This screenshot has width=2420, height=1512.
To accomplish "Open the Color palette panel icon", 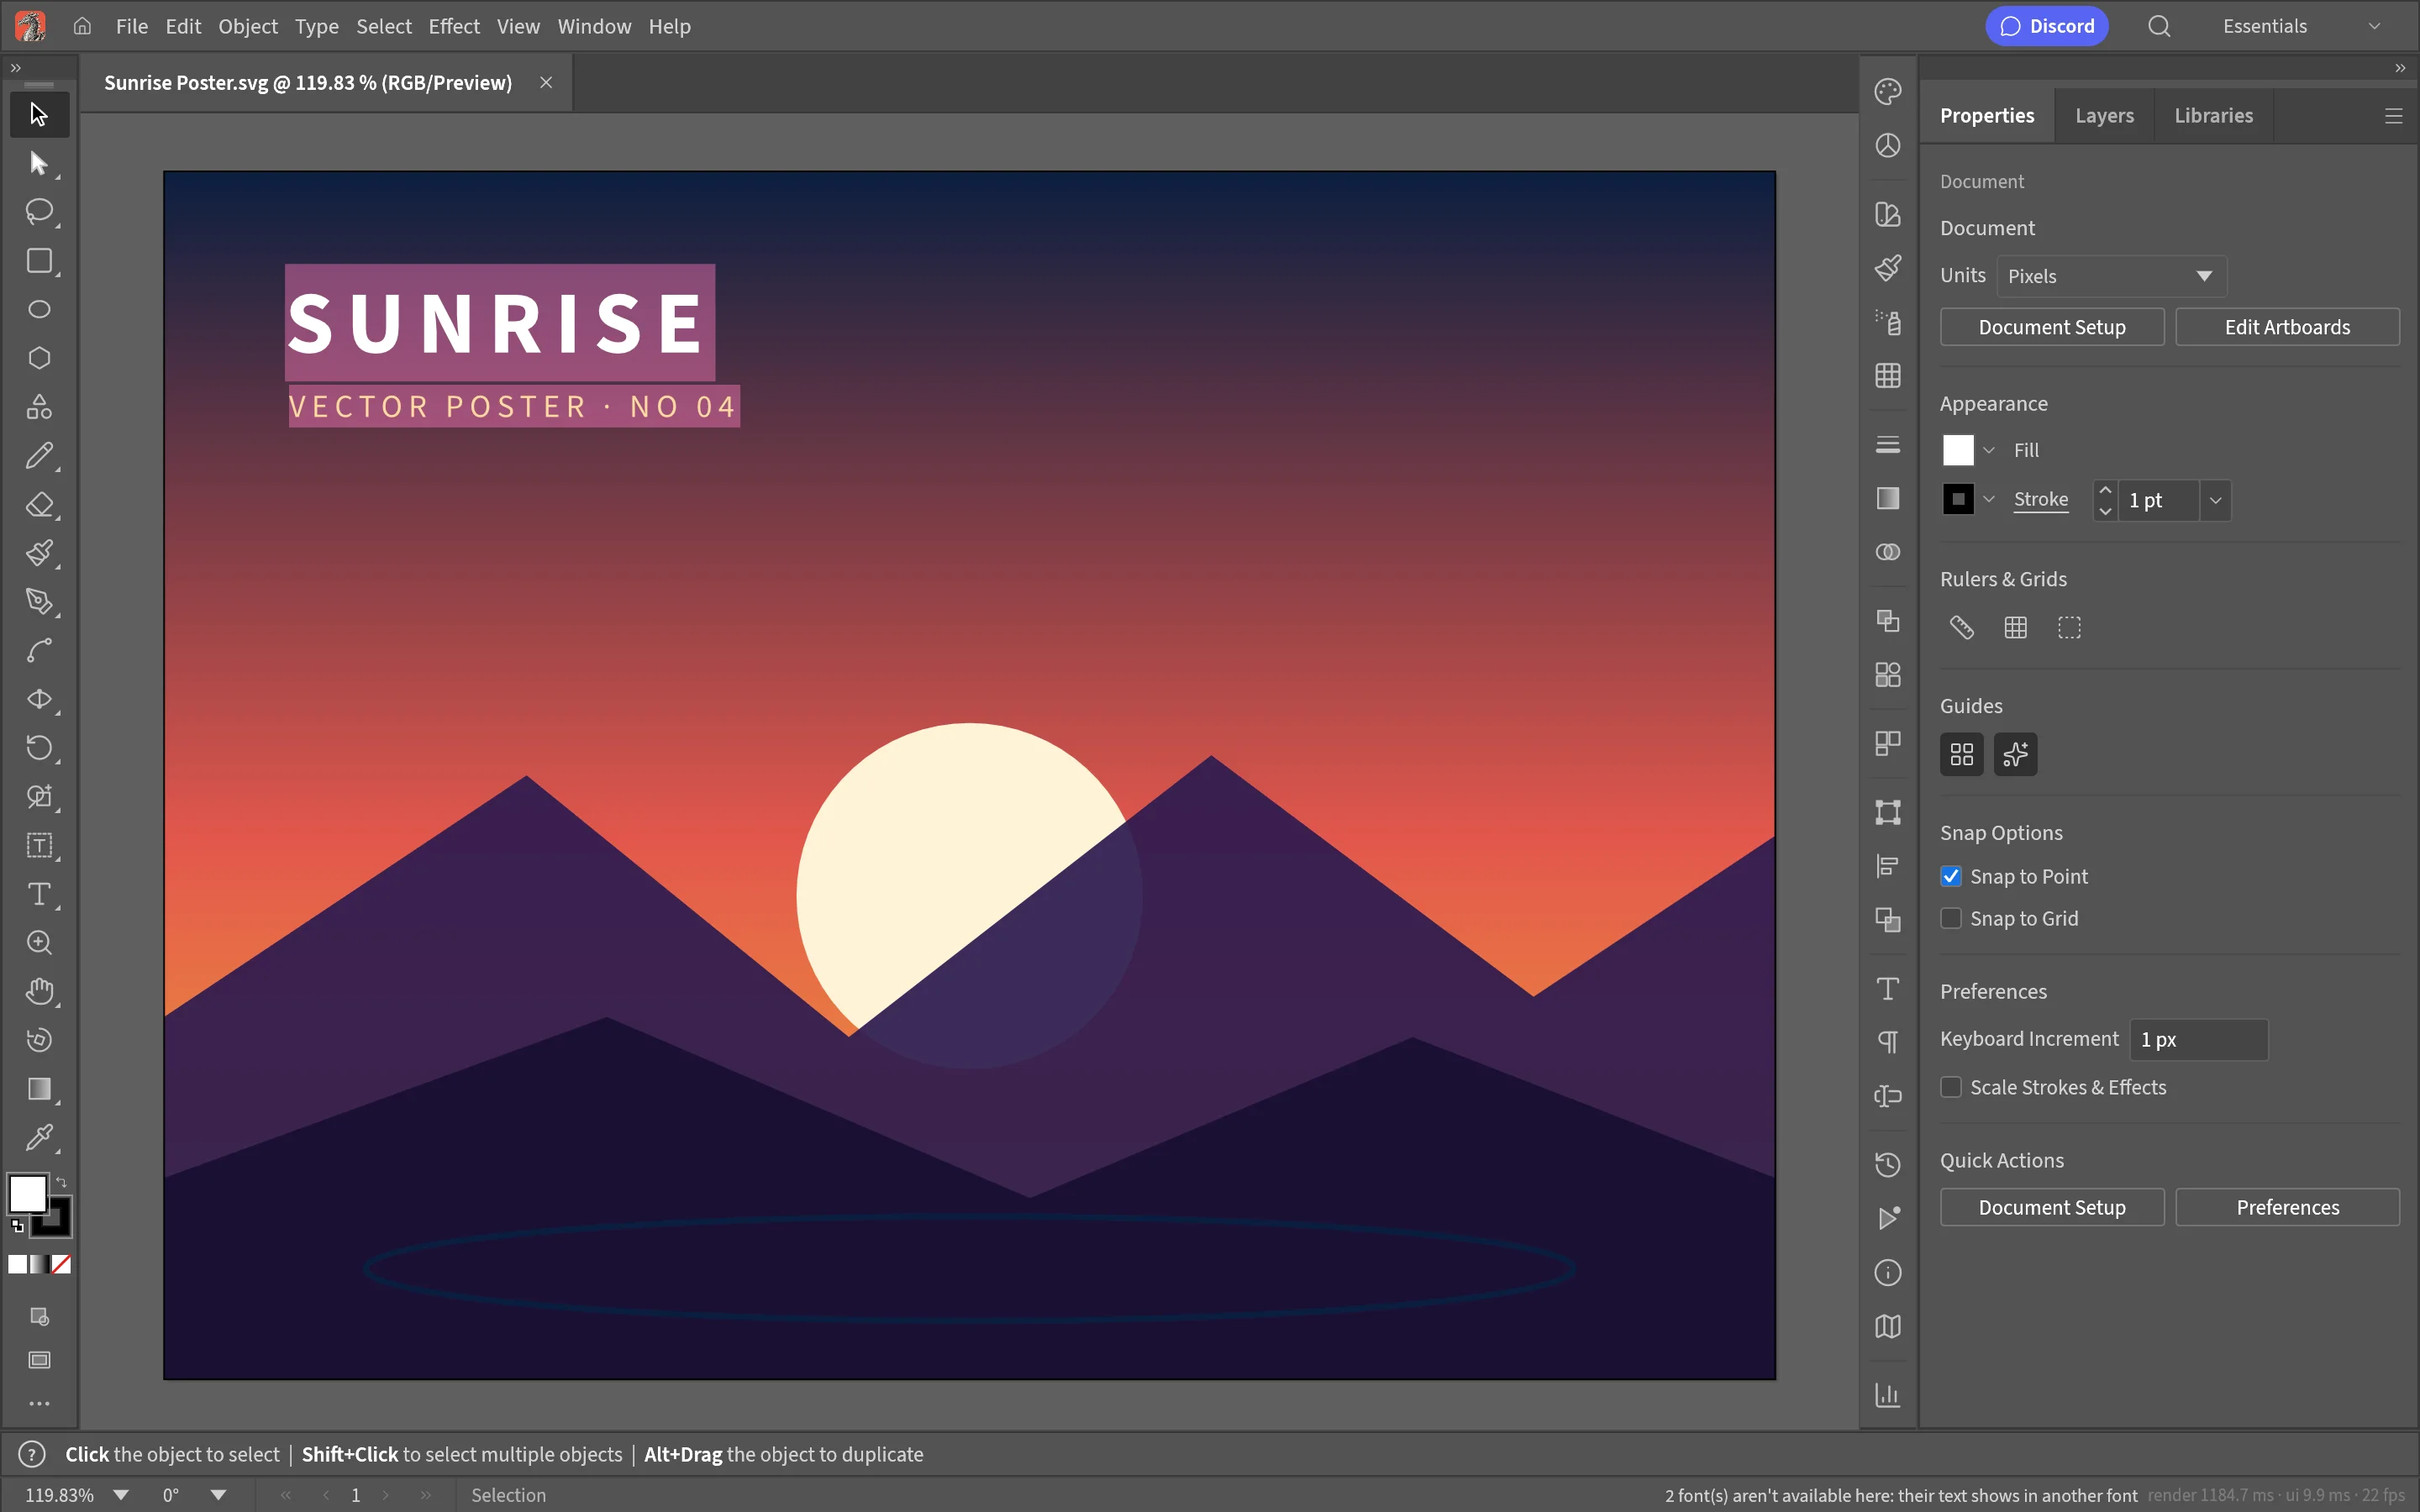I will (x=1888, y=92).
